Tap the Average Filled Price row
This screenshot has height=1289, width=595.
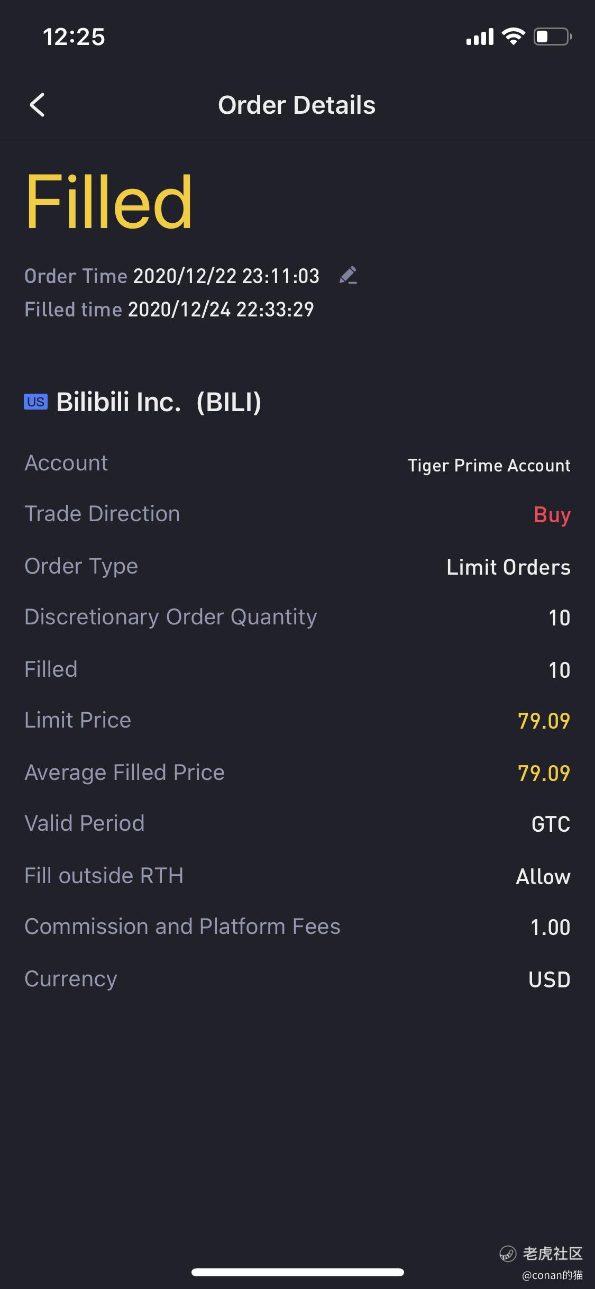coord(297,773)
